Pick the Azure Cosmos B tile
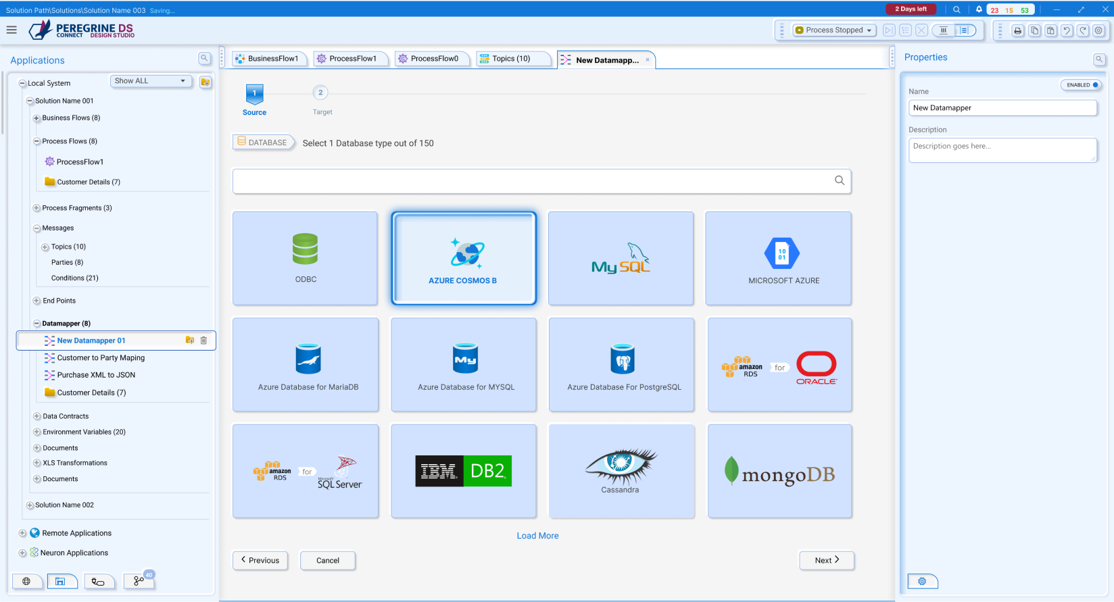 (464, 258)
